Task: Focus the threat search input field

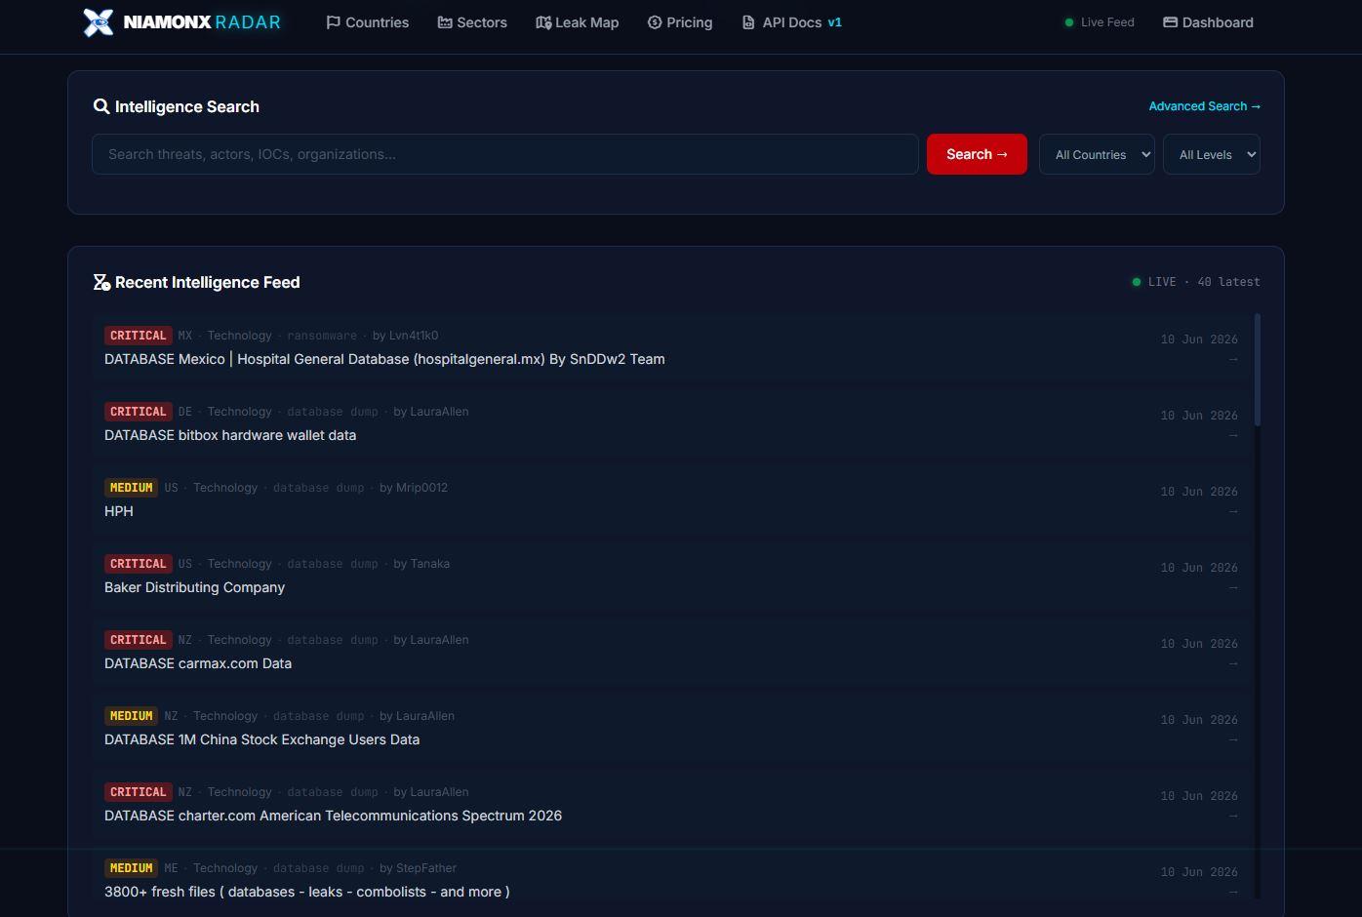Action: (x=505, y=154)
